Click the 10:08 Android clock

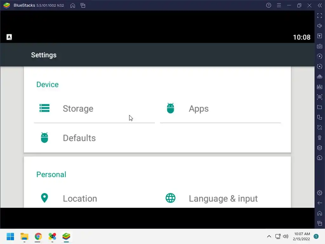302,37
